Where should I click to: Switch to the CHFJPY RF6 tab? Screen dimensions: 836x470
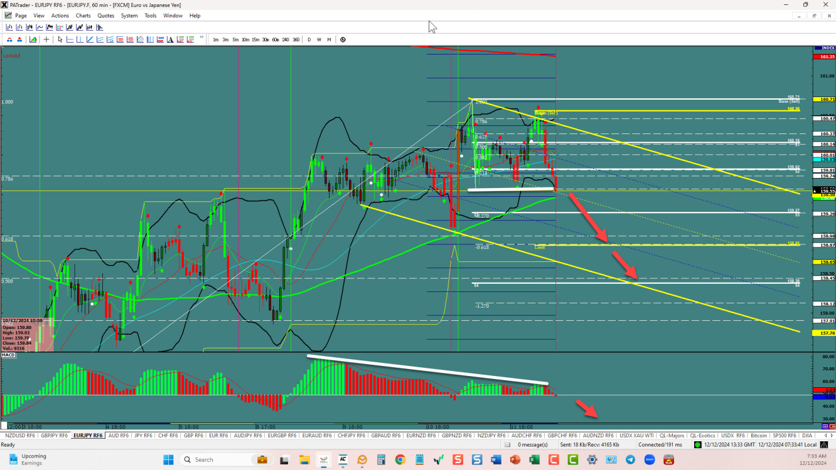click(x=352, y=435)
